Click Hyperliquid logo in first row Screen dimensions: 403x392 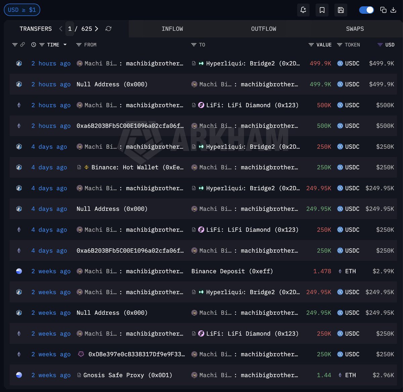pyautogui.click(x=201, y=63)
